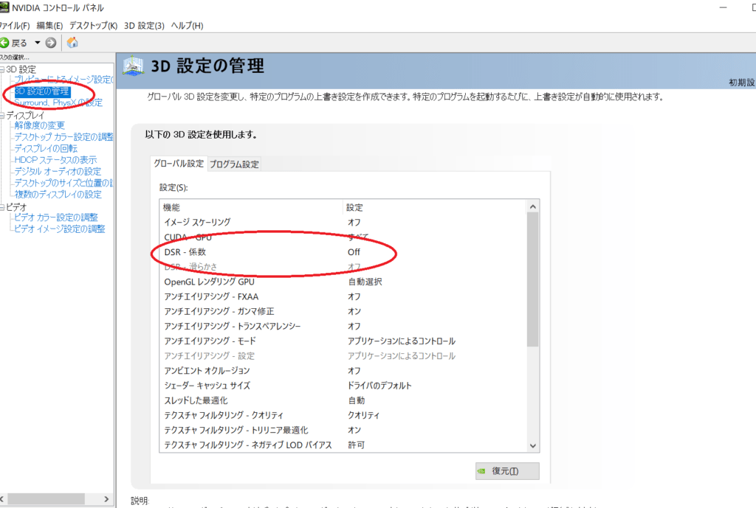Click the 自動選択 value for OpenGL GPU
The height and width of the screenshot is (508, 756).
pyautogui.click(x=365, y=282)
